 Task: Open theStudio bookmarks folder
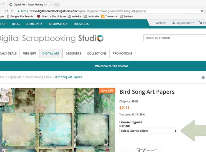pos(91,16)
